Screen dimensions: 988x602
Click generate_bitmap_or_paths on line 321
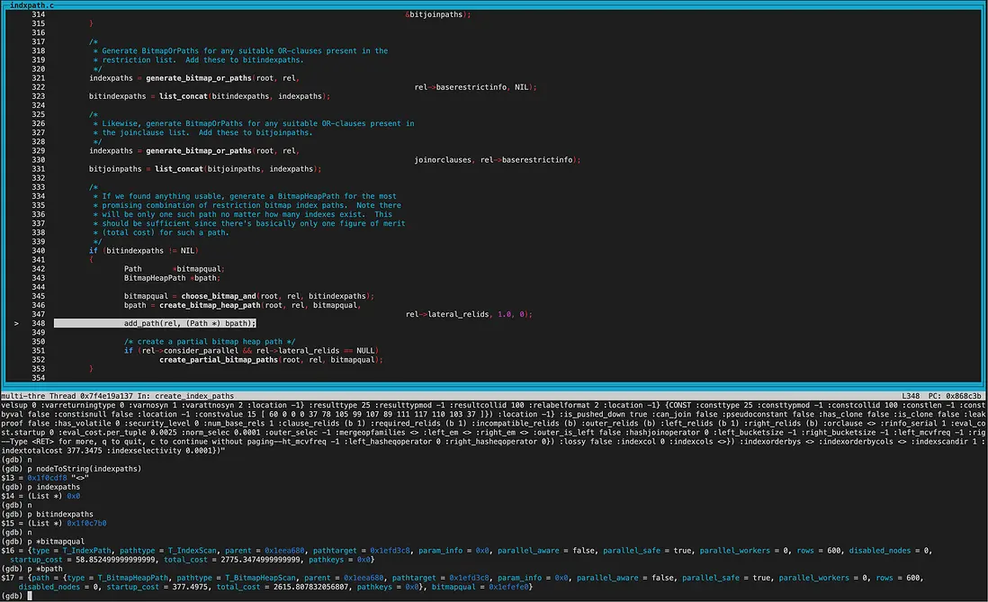click(198, 77)
